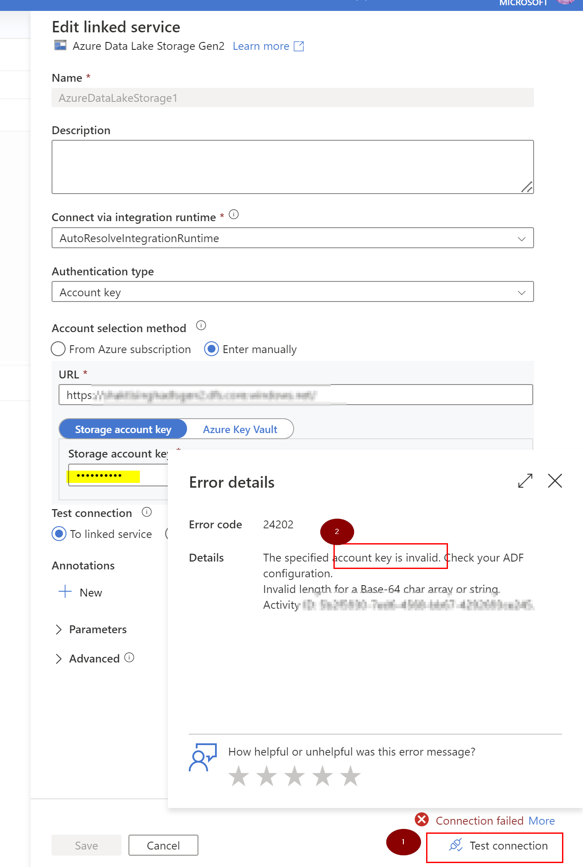Click the feedback person icon
The width and height of the screenshot is (583, 867).
point(202,758)
